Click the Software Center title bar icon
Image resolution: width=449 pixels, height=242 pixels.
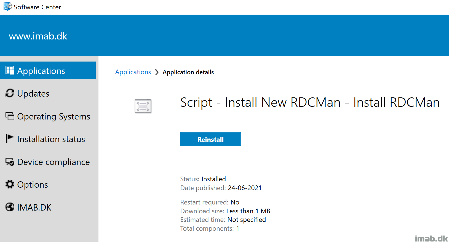(x=8, y=7)
